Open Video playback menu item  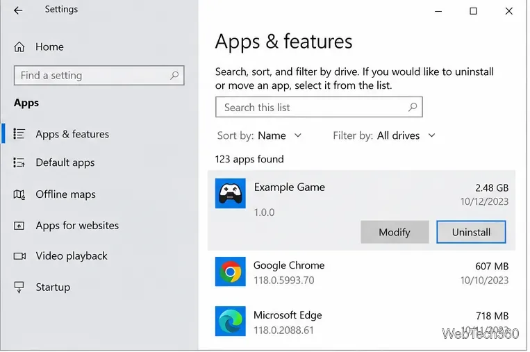(72, 256)
